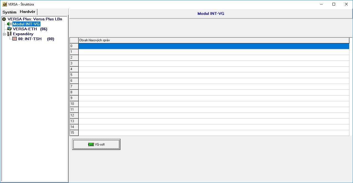Screen dimensions: 353x183
Task: Minimize the VERSA Štruktúra window
Action: 321,4
